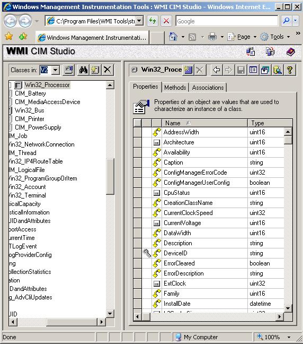Toggle the checkbox beside CIM_Printer
The image size is (303, 344).
tap(10, 119)
